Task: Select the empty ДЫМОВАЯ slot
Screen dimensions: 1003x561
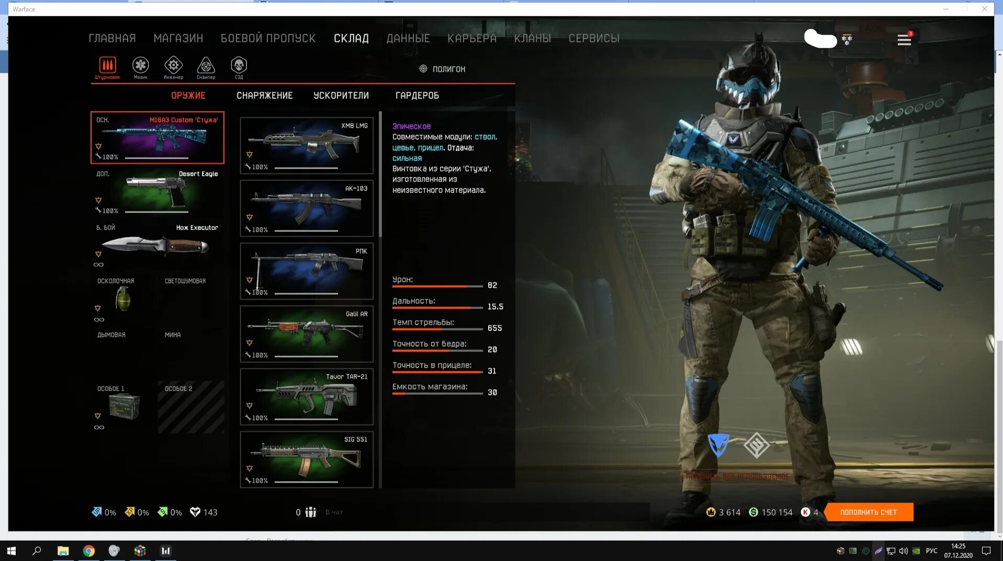Action: [123, 354]
